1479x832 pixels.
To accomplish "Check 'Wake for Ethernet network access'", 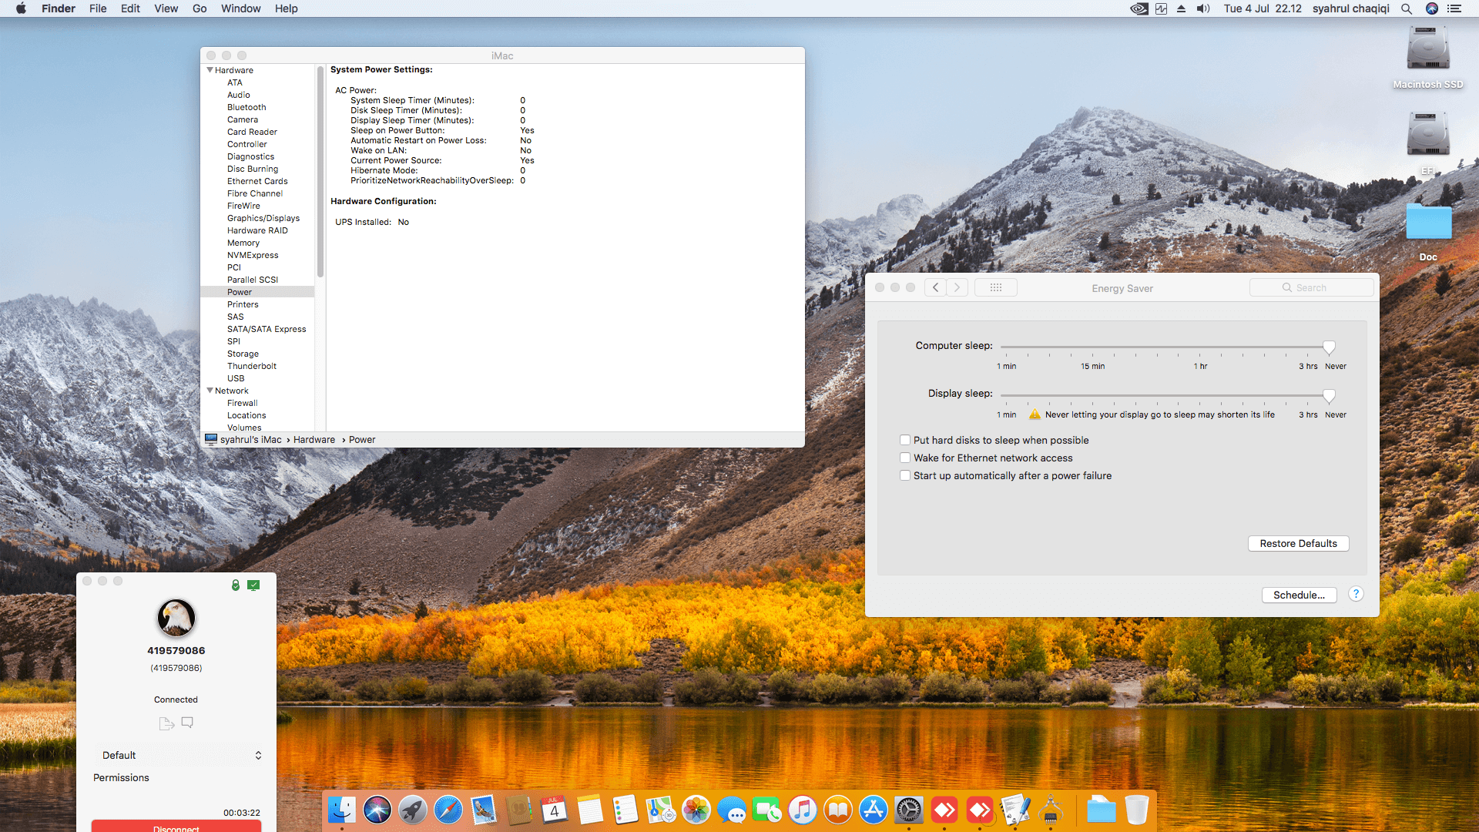I will click(x=905, y=457).
